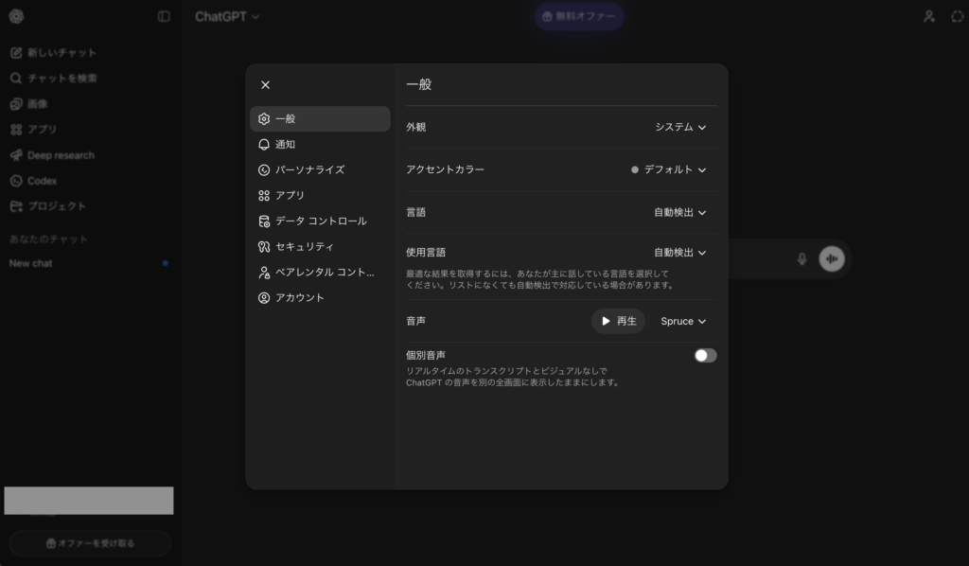The width and height of the screenshot is (969, 566).
Task: Select データ コントロール in settings sidebar
Action: [320, 221]
